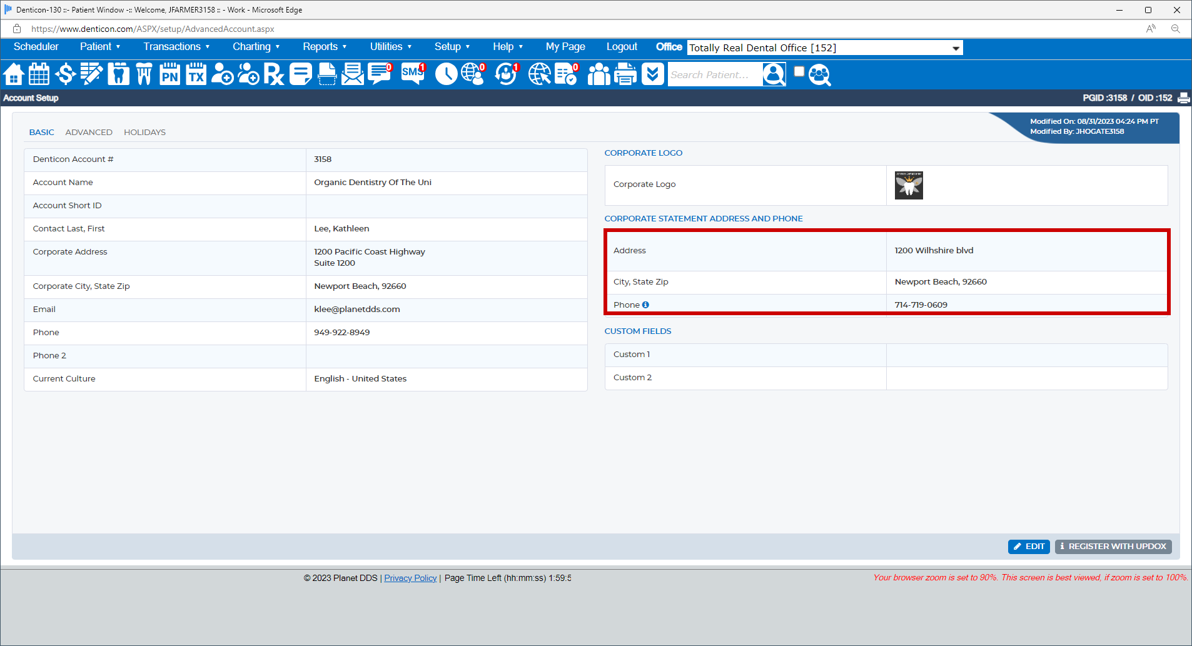Expand the Setup dropdown menu
This screenshot has width=1192, height=646.
(452, 47)
